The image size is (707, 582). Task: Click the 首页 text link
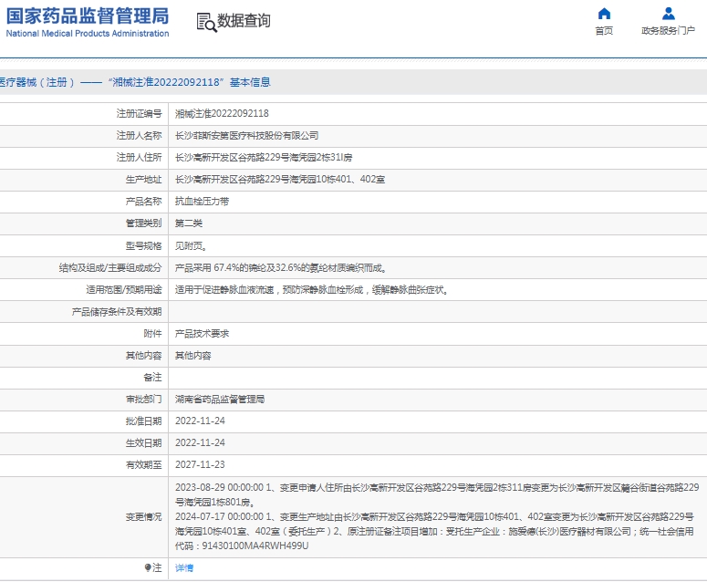pyautogui.click(x=604, y=31)
